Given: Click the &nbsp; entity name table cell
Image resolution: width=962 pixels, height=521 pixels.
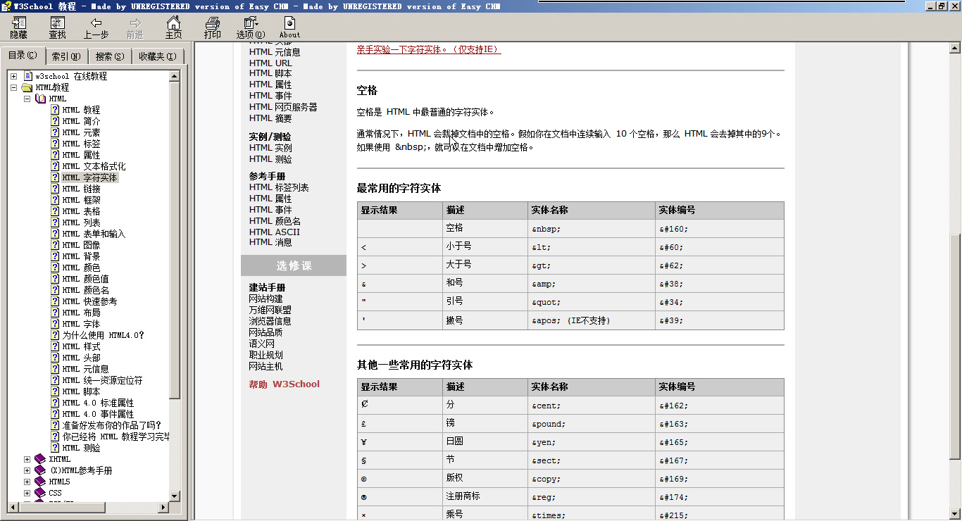Looking at the screenshot, I should [x=591, y=228].
